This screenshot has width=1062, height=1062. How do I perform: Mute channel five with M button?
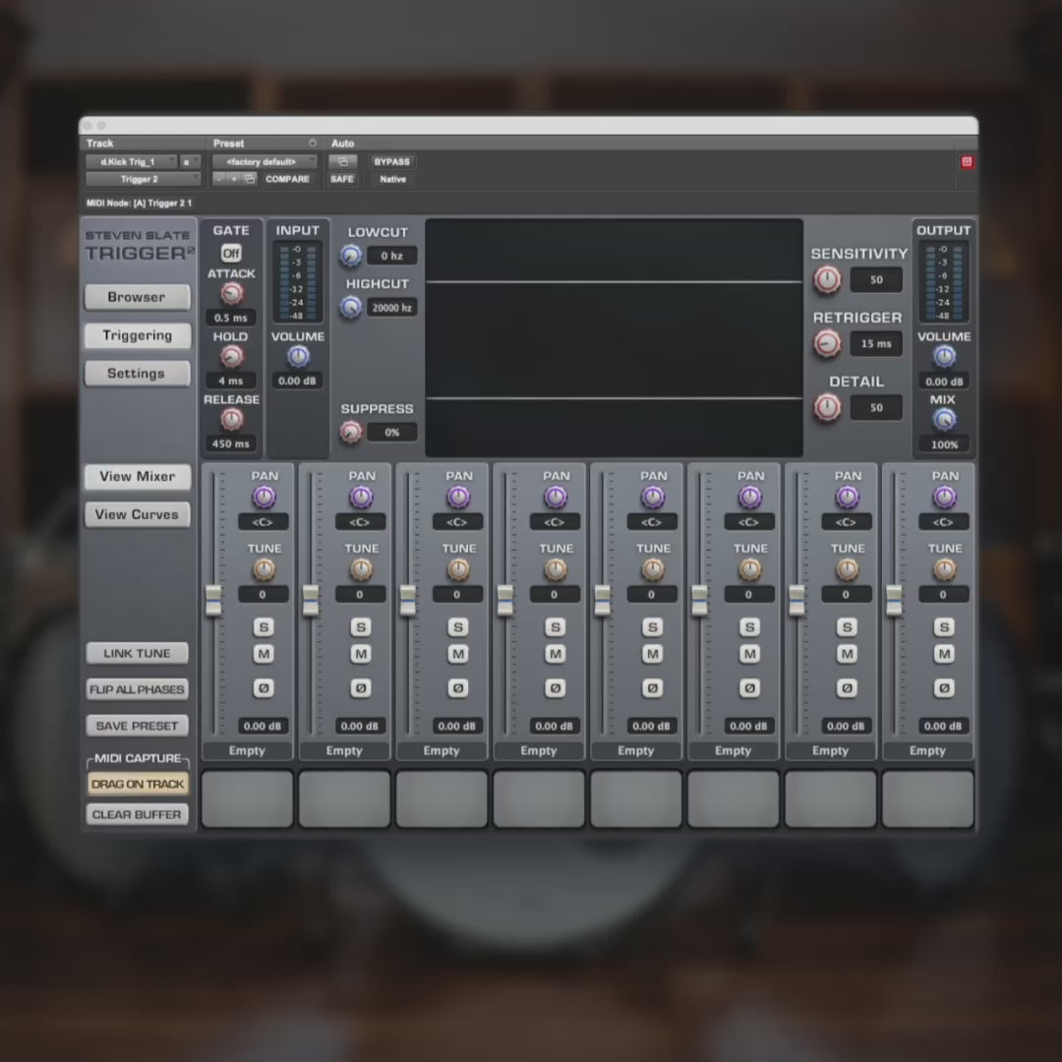pyautogui.click(x=653, y=654)
